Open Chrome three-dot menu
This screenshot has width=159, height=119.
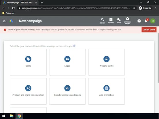pos(156,8)
